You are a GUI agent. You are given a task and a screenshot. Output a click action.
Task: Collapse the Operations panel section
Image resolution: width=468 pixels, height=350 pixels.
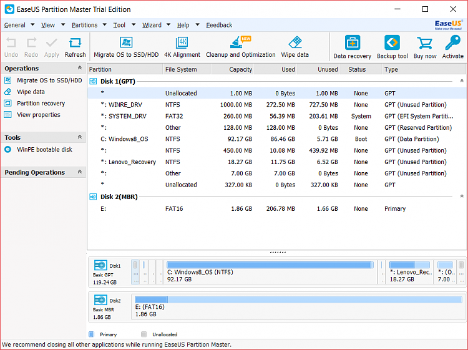coord(80,68)
